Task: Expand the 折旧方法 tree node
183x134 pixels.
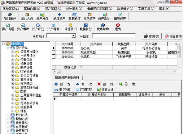Action: tap(8, 115)
